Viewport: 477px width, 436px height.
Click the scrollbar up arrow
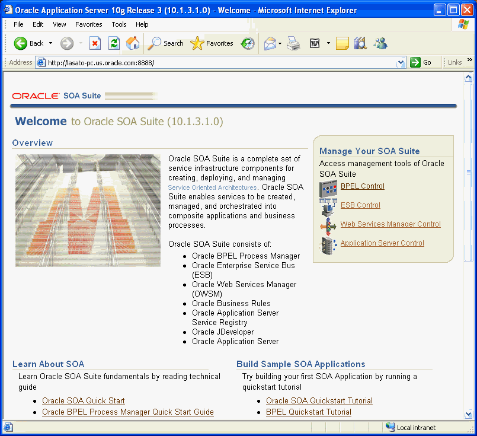[469, 77]
